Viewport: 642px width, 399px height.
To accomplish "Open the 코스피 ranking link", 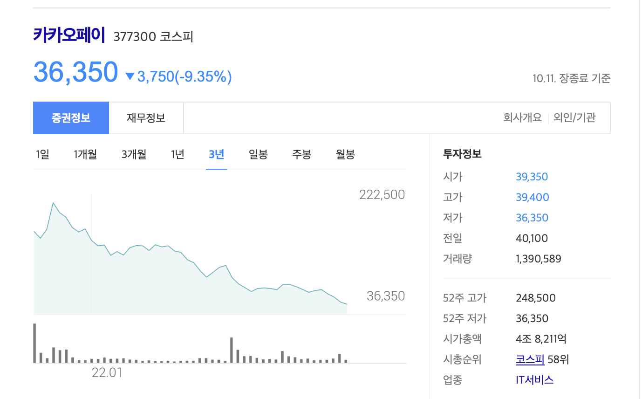I will (530, 359).
